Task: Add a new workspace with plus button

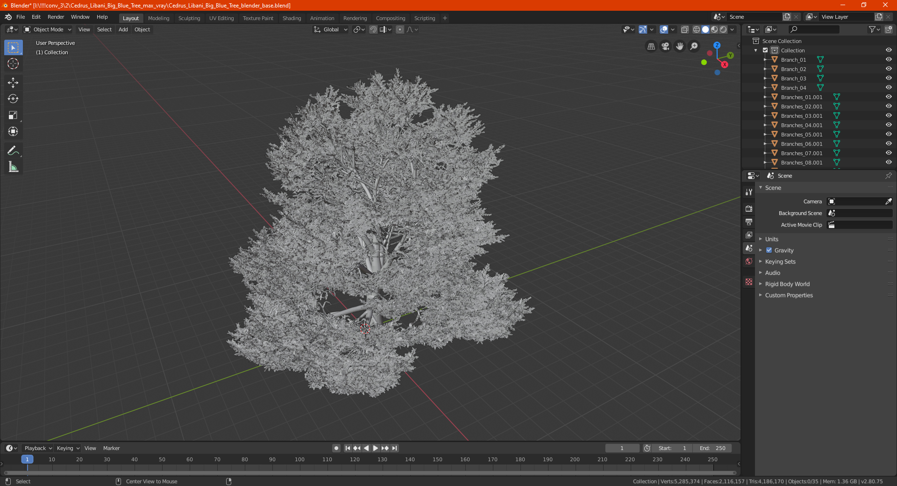Action: [445, 18]
